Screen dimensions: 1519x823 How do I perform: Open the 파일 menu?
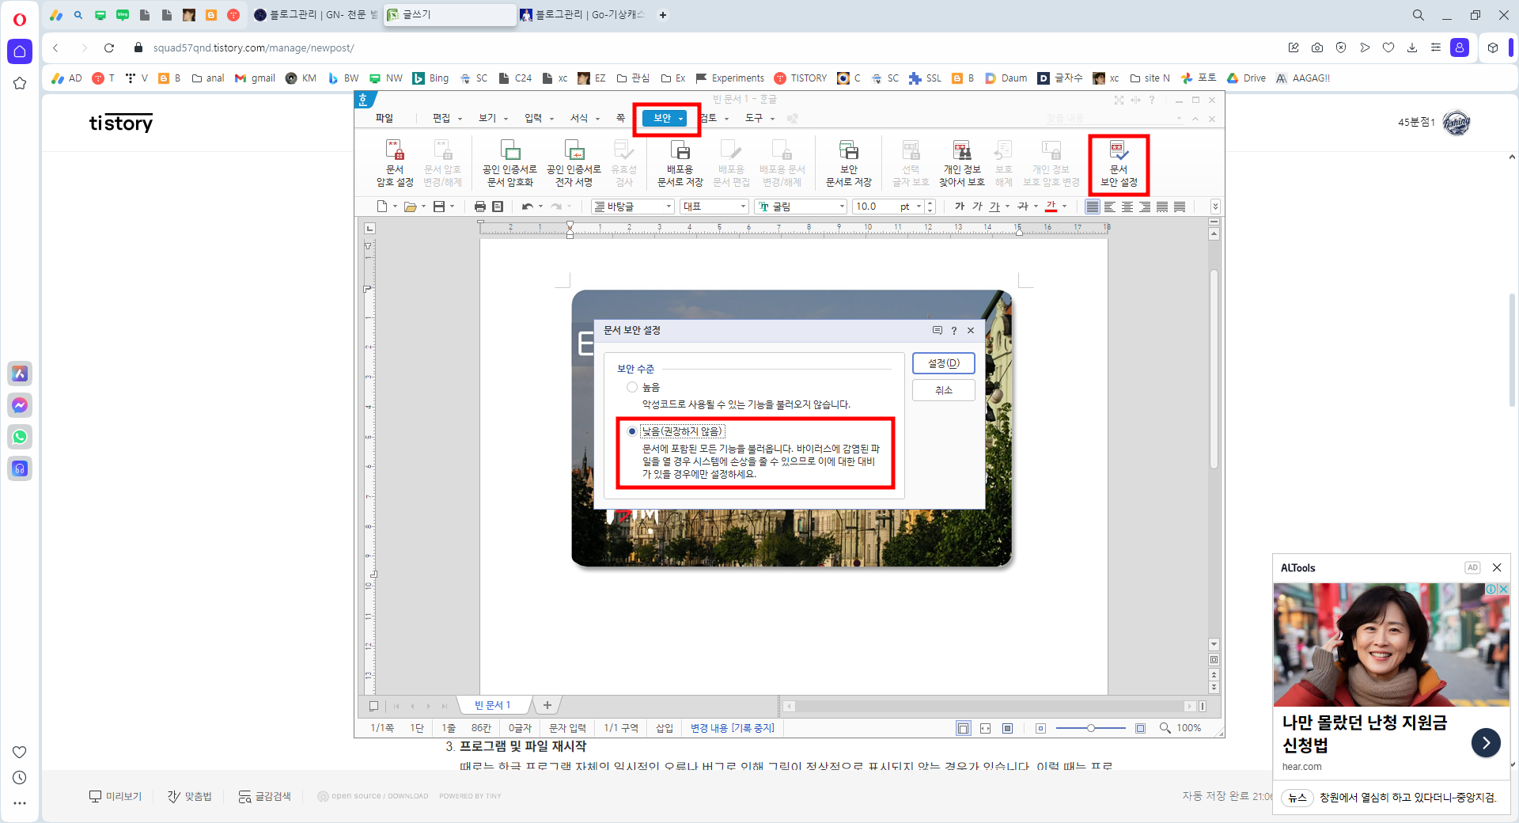point(384,118)
